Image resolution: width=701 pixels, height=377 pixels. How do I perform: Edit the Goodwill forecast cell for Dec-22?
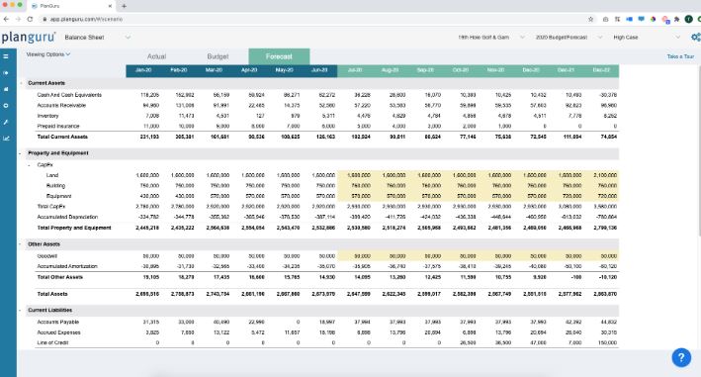click(602, 256)
